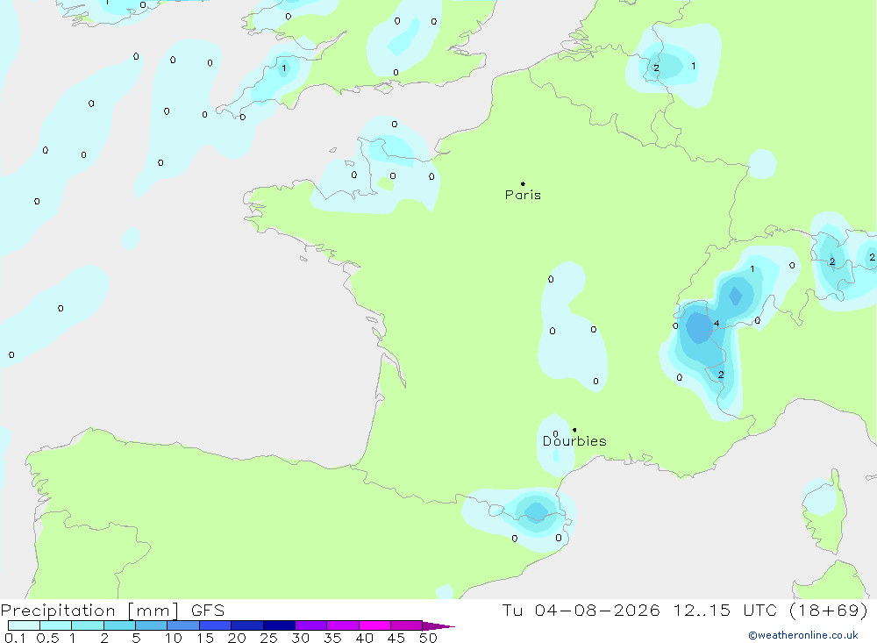Click the Paris location dot marker
This screenshot has width=877, height=643.
click(523, 183)
